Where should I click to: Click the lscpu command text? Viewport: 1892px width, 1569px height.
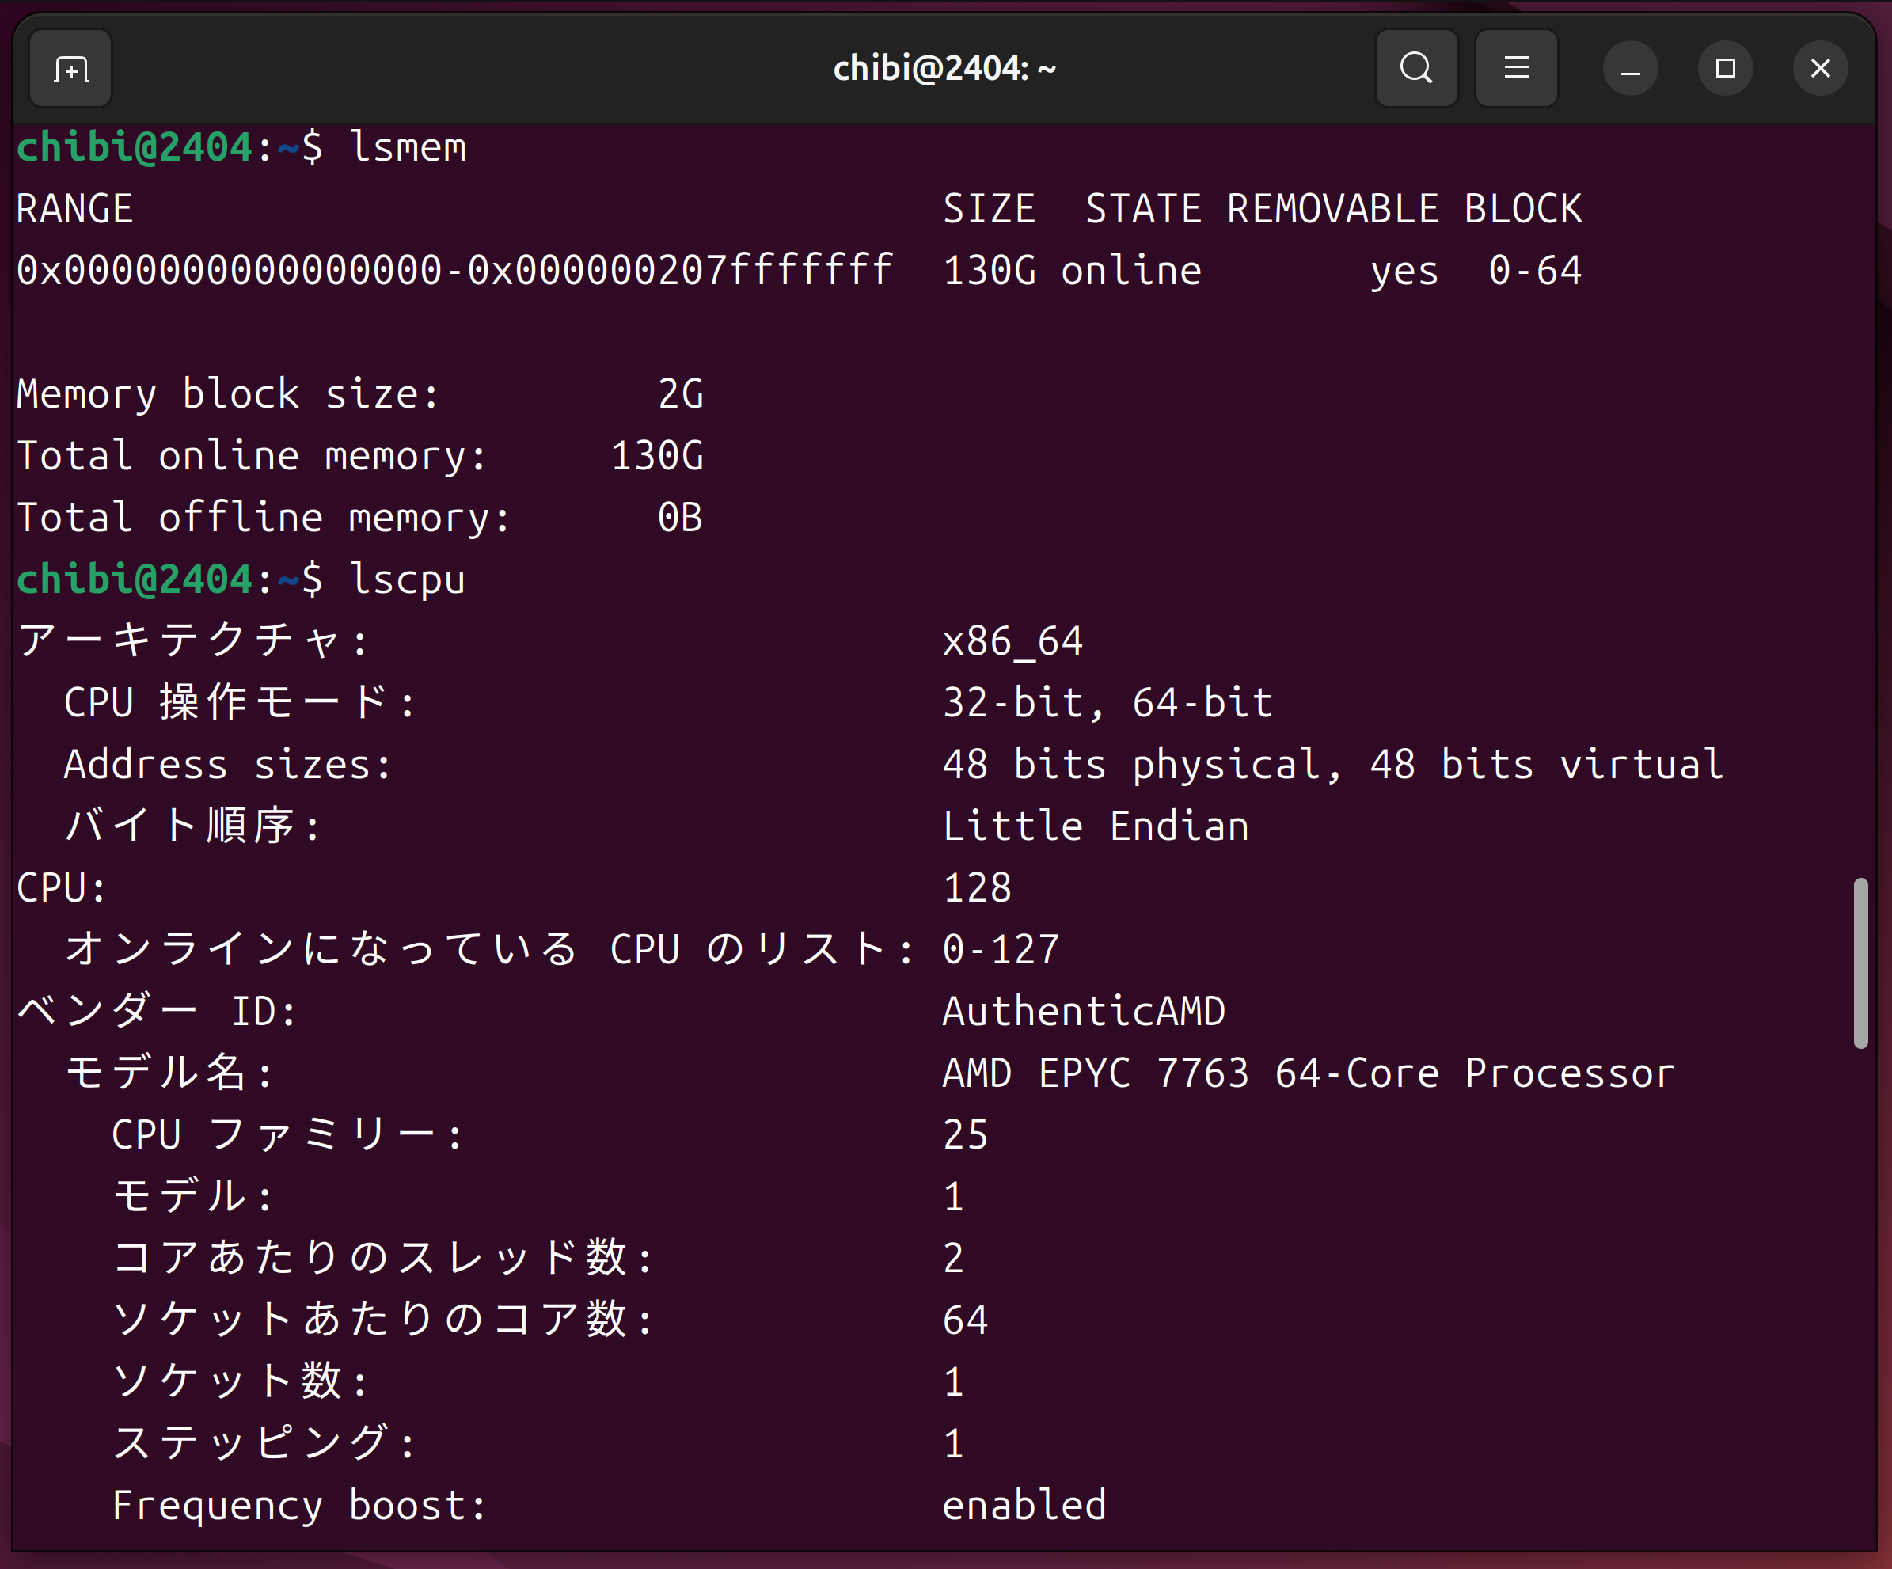click(x=407, y=579)
